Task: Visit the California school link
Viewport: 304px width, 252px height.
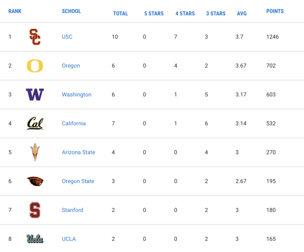Action: tap(74, 123)
